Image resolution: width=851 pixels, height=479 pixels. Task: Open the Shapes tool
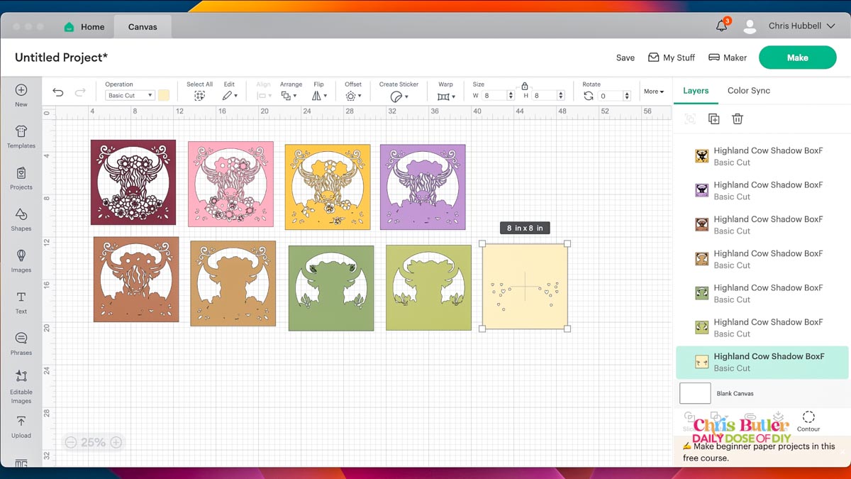point(21,219)
